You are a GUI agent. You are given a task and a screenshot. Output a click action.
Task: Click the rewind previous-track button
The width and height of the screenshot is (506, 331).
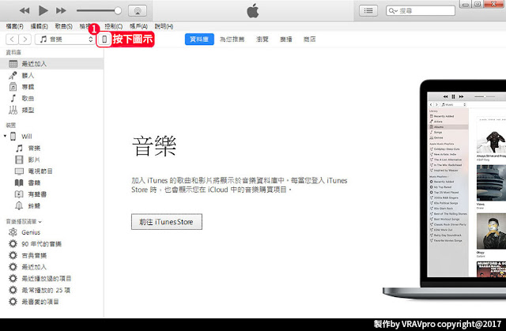[25, 10]
